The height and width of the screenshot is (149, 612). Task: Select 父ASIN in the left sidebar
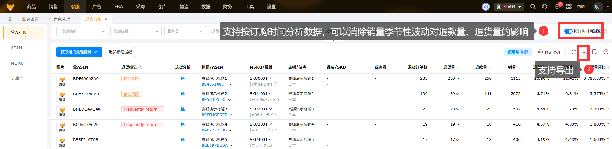tap(24, 33)
